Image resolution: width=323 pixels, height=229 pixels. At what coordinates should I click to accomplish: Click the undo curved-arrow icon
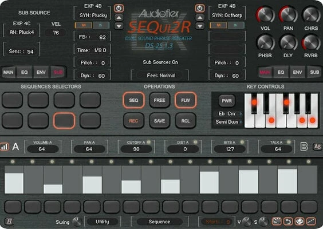click(288, 222)
